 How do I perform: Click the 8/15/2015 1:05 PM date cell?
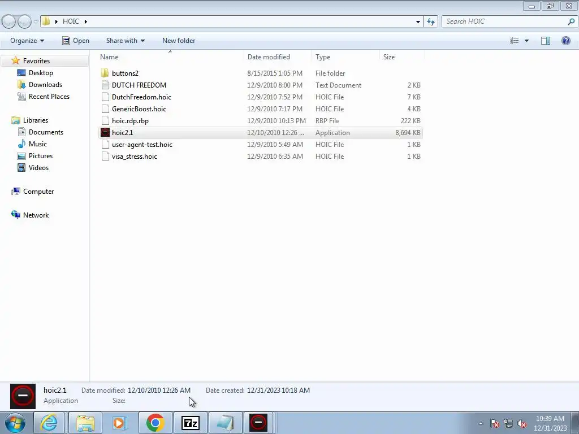275,73
